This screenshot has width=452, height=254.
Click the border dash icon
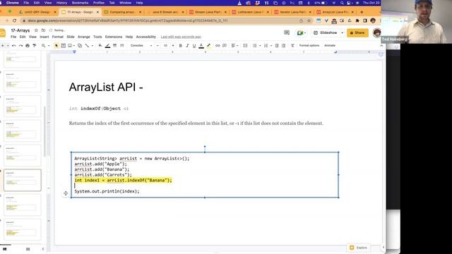click(x=121, y=45)
